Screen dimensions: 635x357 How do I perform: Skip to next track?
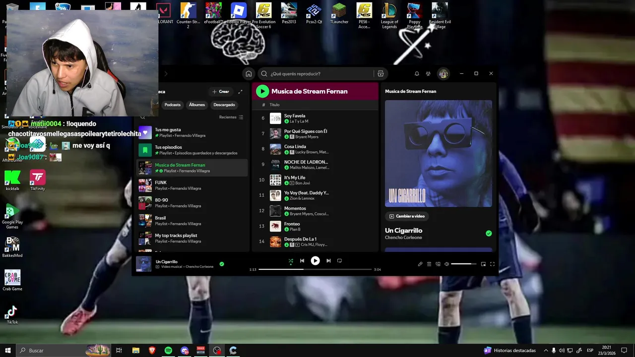tap(328, 261)
